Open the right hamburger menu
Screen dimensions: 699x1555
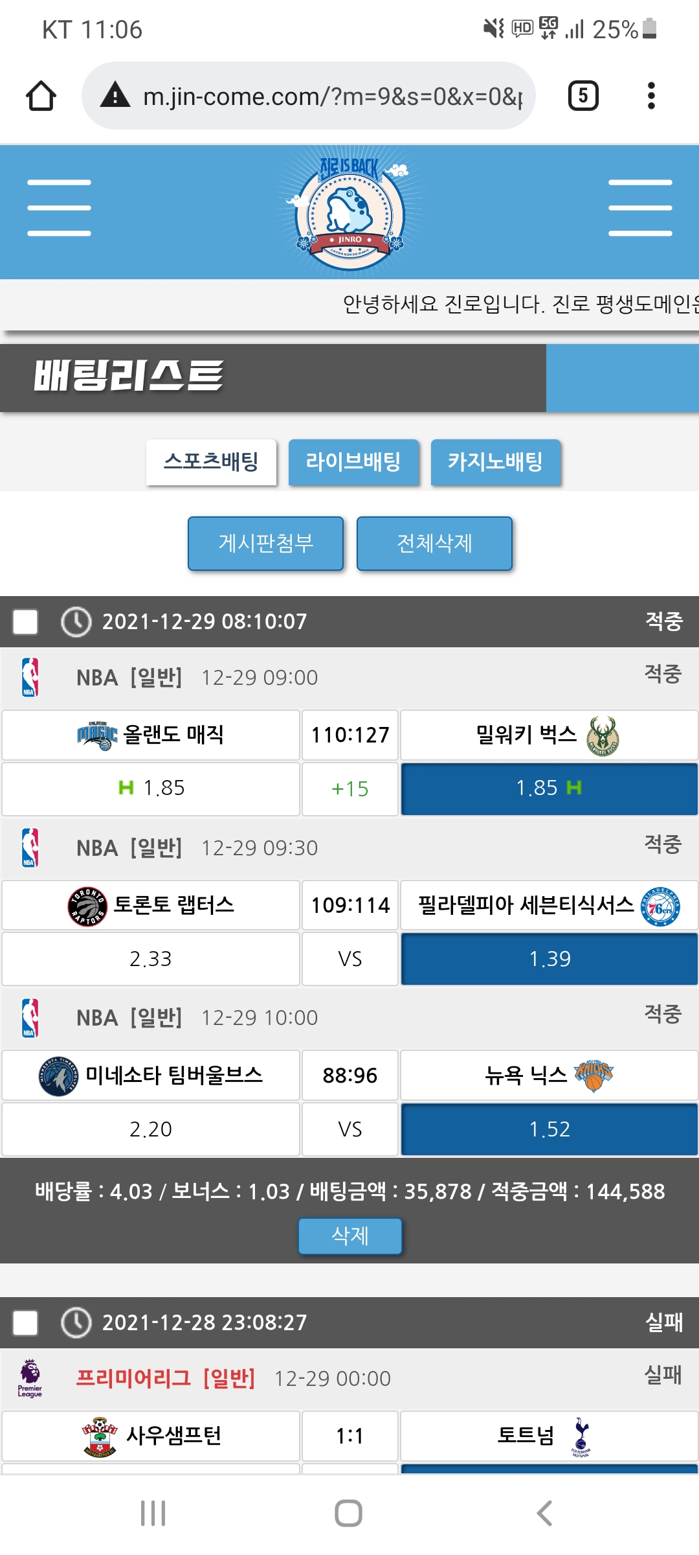(x=640, y=208)
